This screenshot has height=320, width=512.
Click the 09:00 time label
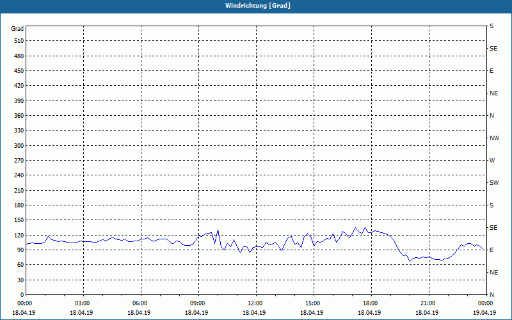tap(197, 303)
